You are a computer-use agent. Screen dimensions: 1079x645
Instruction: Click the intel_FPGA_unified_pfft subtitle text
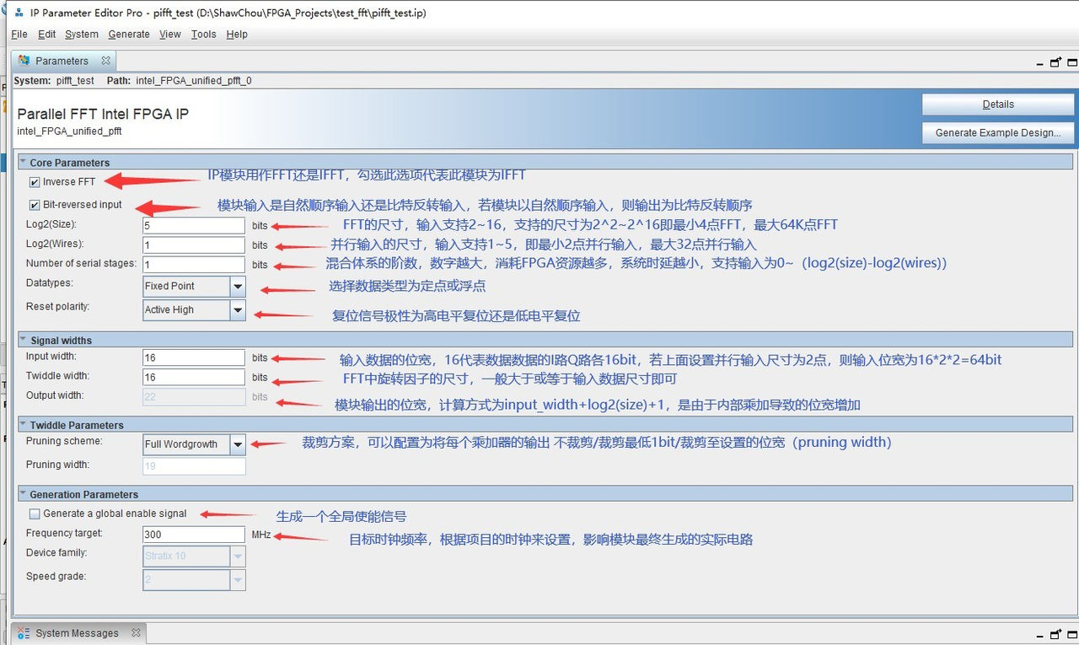[69, 132]
